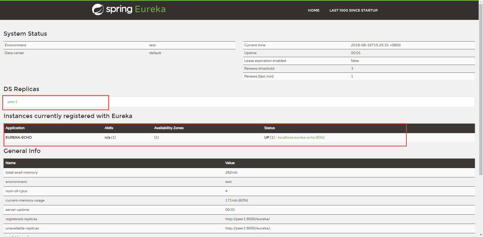This screenshot has height=237, width=483.
Task: Click the (1) Availability Zones cell
Action: tap(157, 137)
